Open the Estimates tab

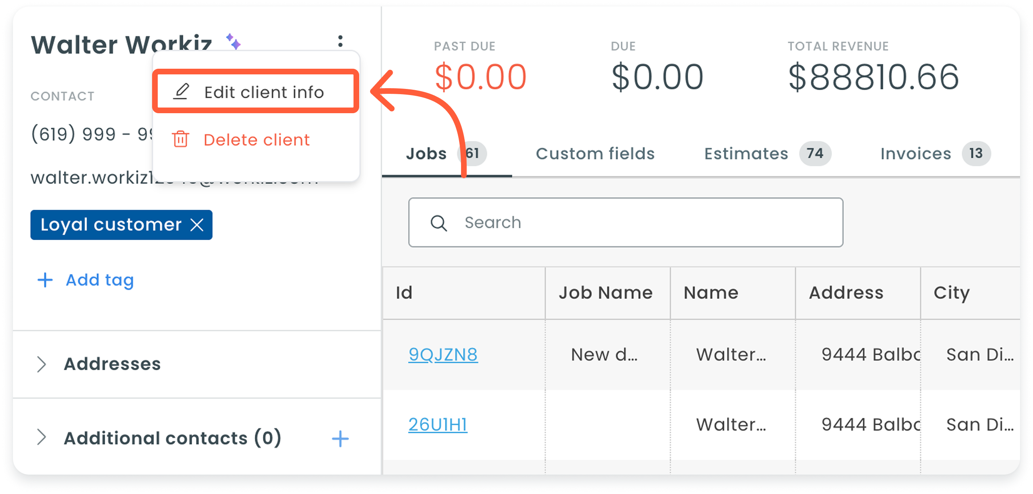tap(767, 154)
